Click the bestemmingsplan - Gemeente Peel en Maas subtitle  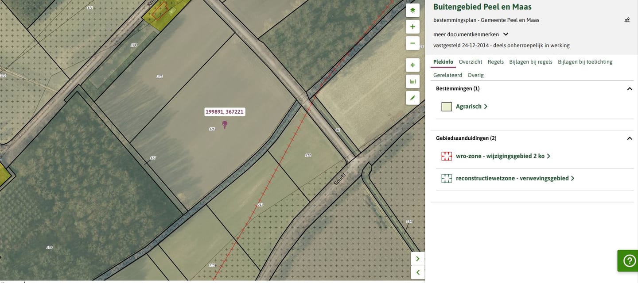[x=486, y=20]
